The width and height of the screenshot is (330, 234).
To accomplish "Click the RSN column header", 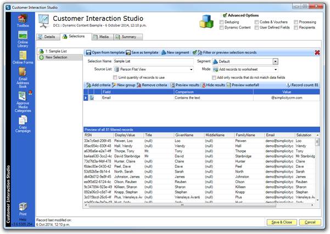I will pos(98,135).
